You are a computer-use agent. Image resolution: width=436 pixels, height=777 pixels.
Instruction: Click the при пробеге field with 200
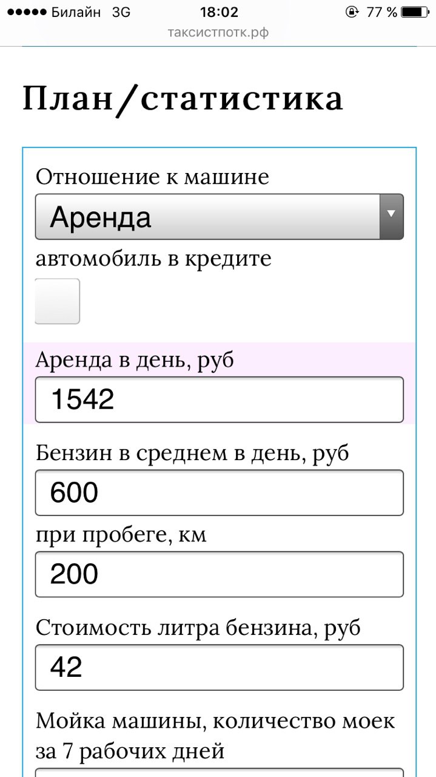pyautogui.click(x=219, y=574)
